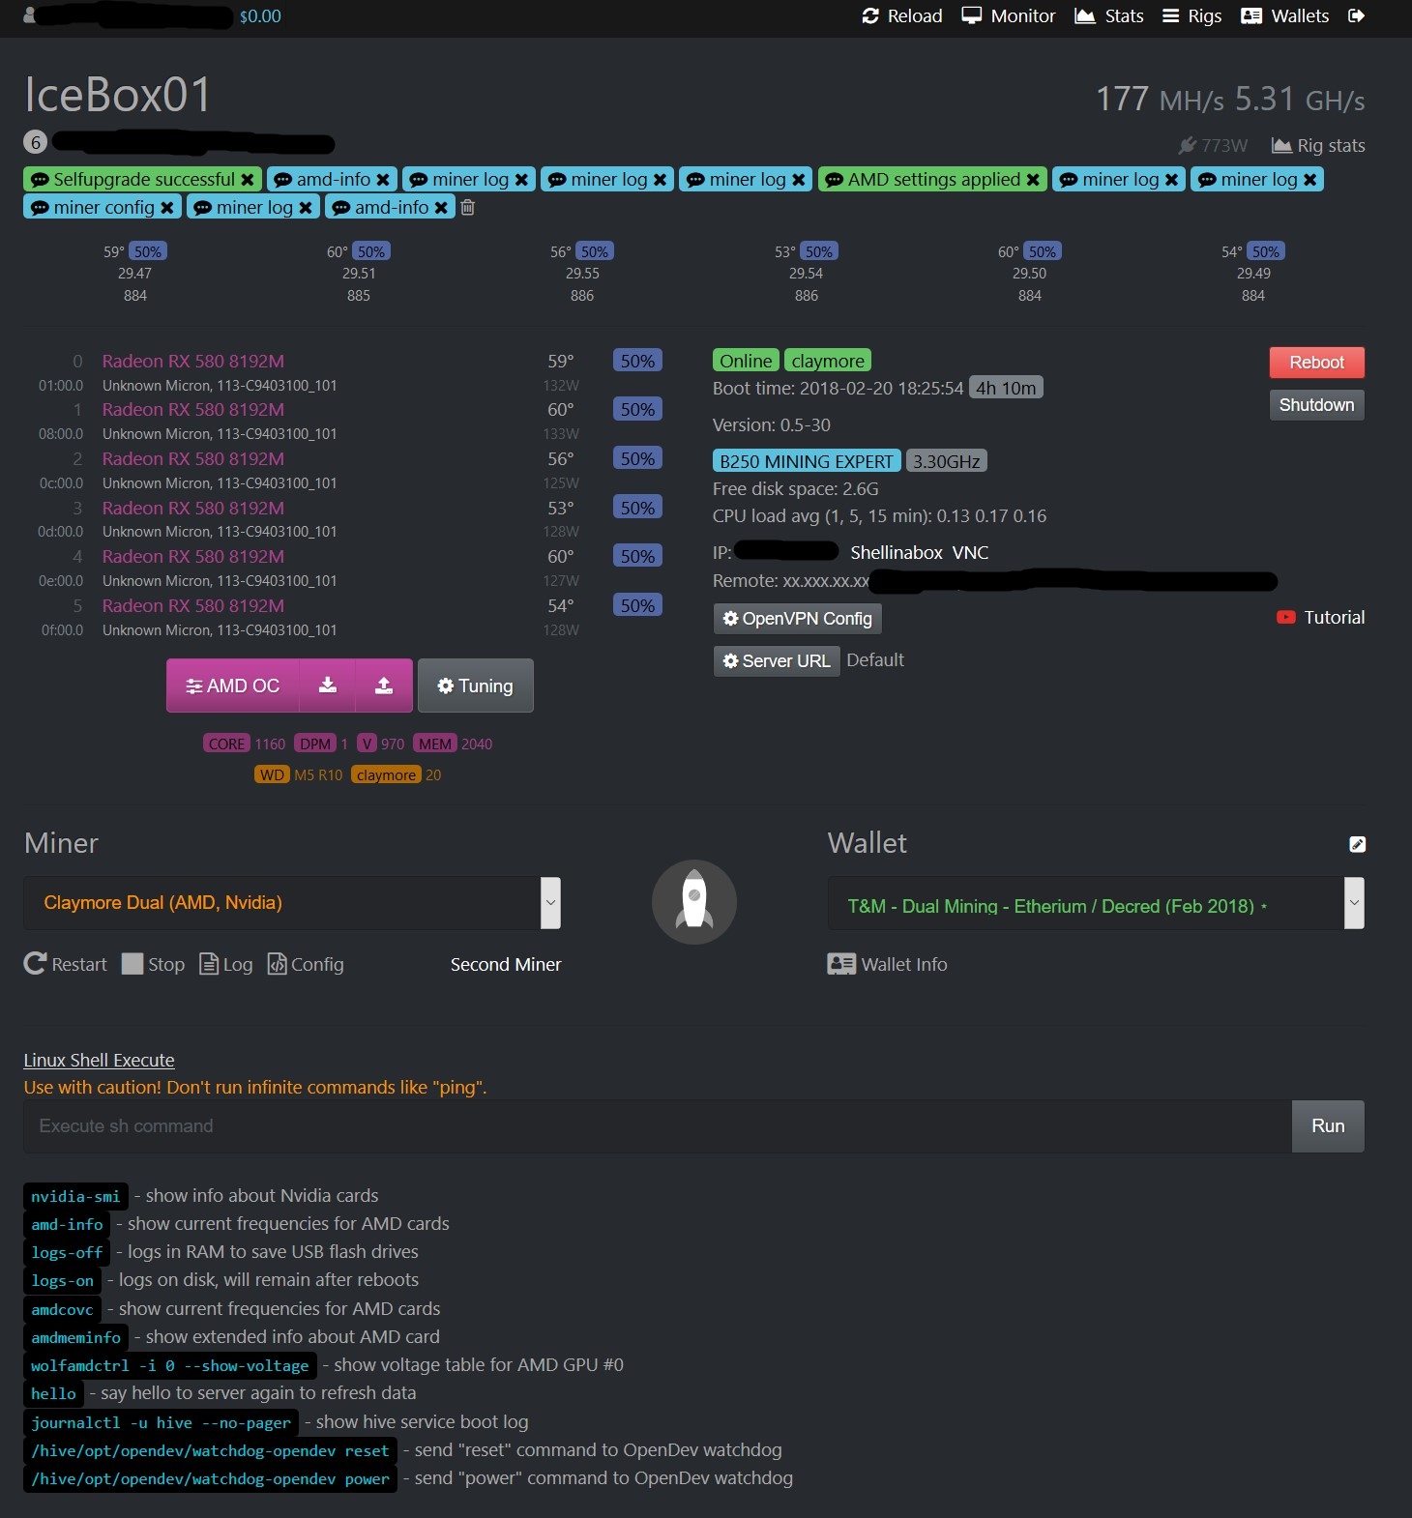
Task: Open Wallet Info
Action: click(887, 964)
